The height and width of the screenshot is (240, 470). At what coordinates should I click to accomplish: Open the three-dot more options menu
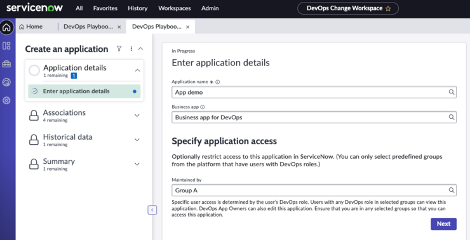131,49
